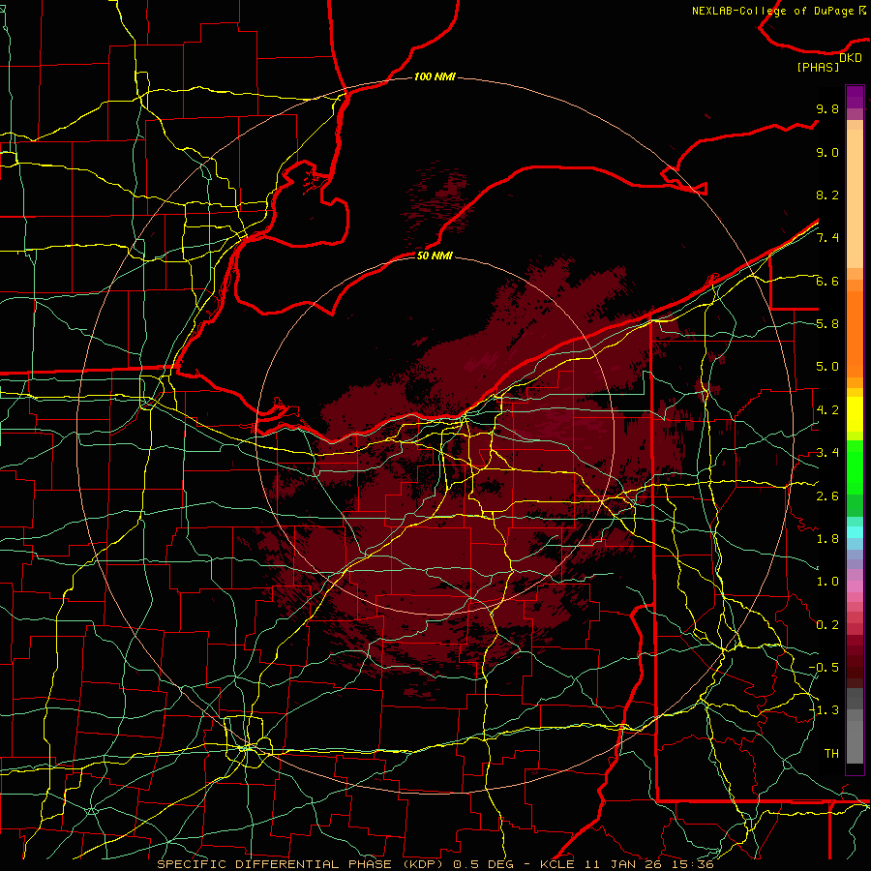Click the 4.2 value on the color scale
Image resolution: width=871 pixels, height=871 pixels.
827,410
